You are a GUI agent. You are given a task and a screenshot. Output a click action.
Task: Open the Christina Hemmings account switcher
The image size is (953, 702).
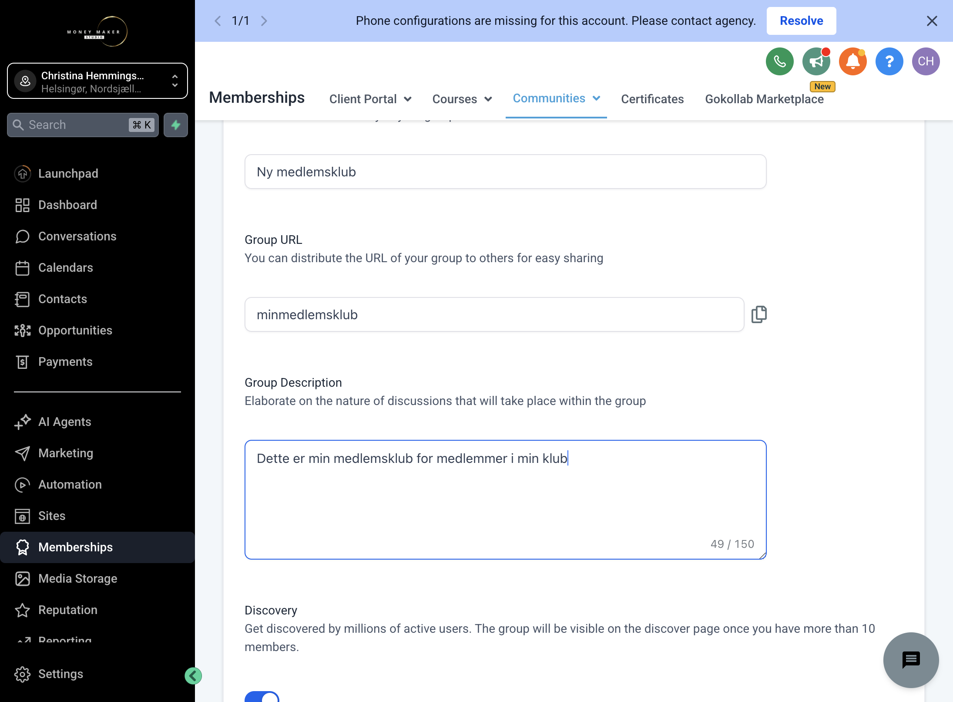[x=97, y=81]
